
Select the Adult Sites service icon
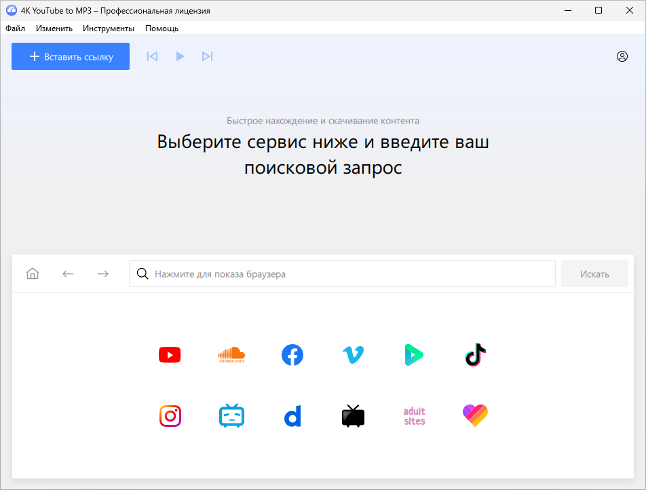[414, 415]
